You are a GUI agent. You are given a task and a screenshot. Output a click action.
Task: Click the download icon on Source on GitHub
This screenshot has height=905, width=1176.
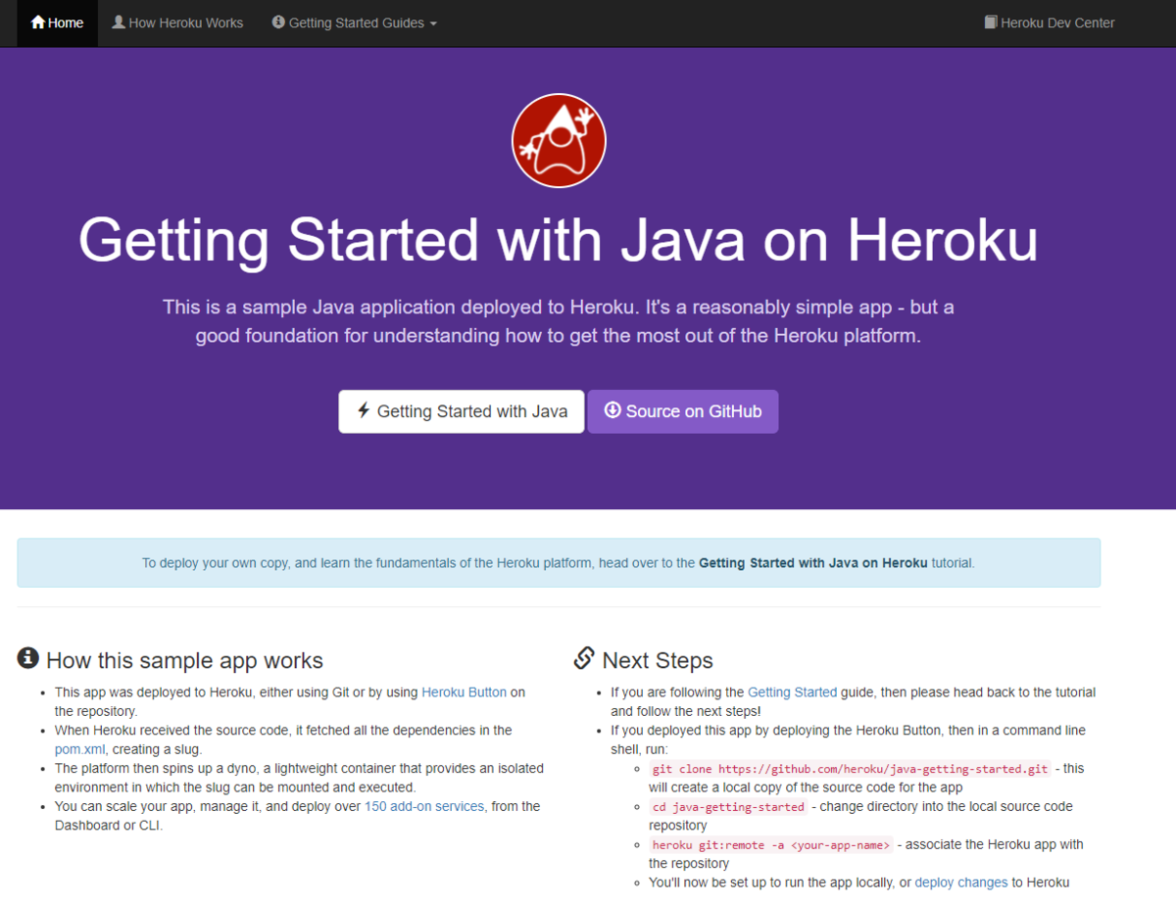click(612, 410)
